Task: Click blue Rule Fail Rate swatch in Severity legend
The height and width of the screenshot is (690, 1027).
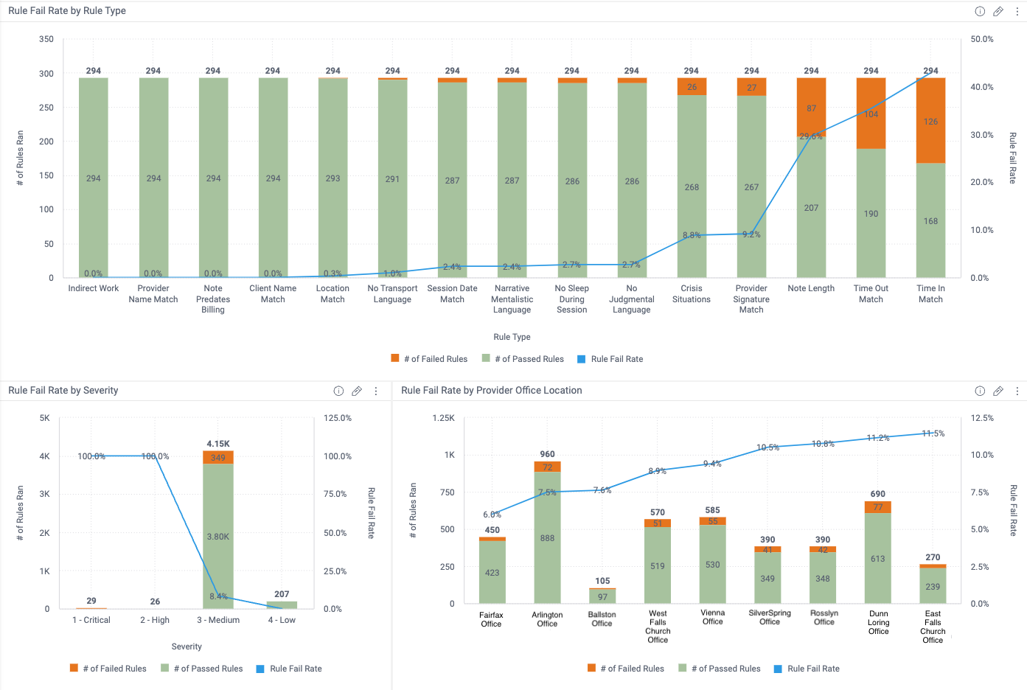Action: click(260, 669)
